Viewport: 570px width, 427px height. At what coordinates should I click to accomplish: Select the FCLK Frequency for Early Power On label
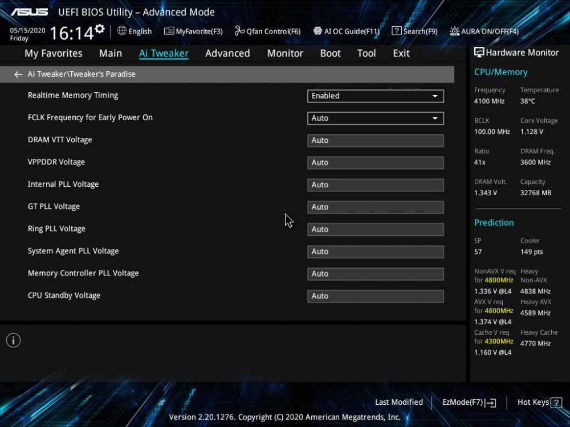pyautogui.click(x=90, y=118)
